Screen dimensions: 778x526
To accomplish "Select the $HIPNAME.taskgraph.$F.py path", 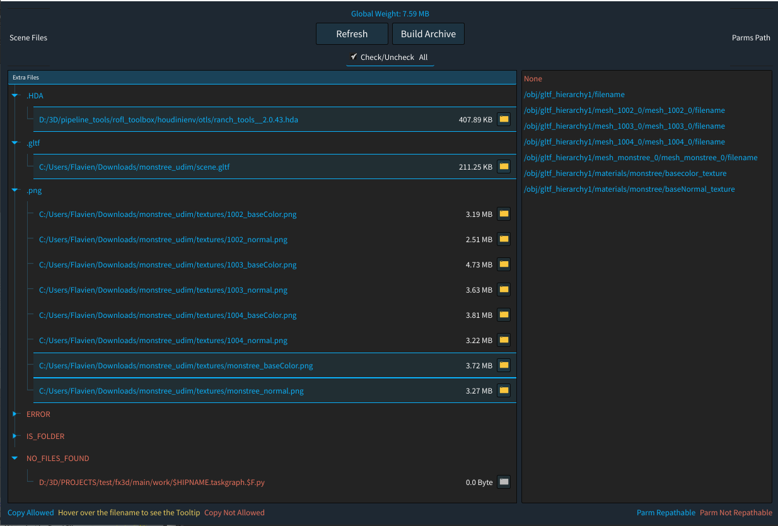I will pyautogui.click(x=152, y=482).
